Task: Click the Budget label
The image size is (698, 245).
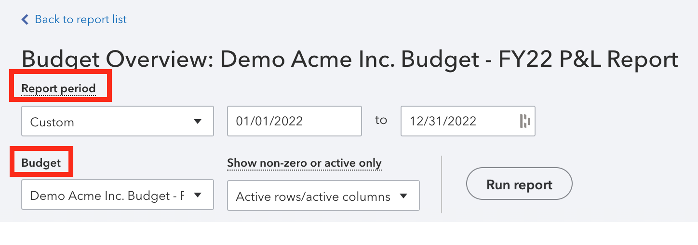Action: tap(41, 163)
